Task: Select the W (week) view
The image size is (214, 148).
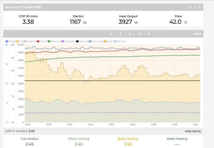Action: 140,34
